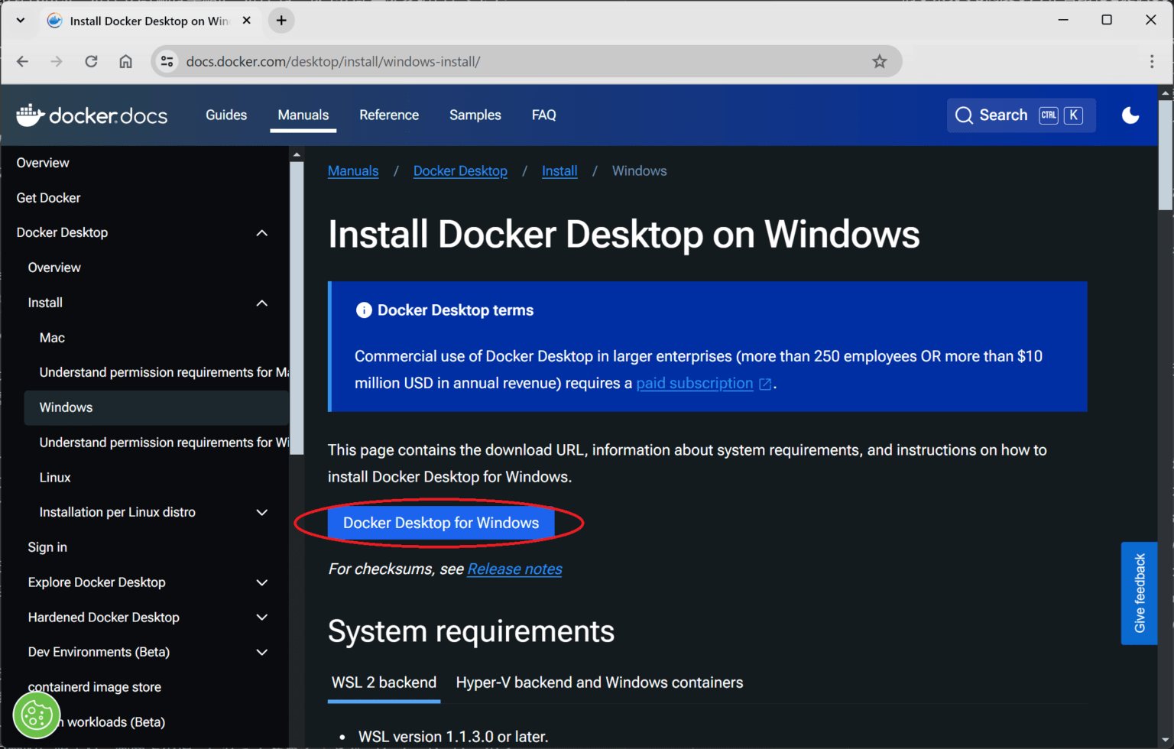Expand Installation per Linux distro

(262, 512)
